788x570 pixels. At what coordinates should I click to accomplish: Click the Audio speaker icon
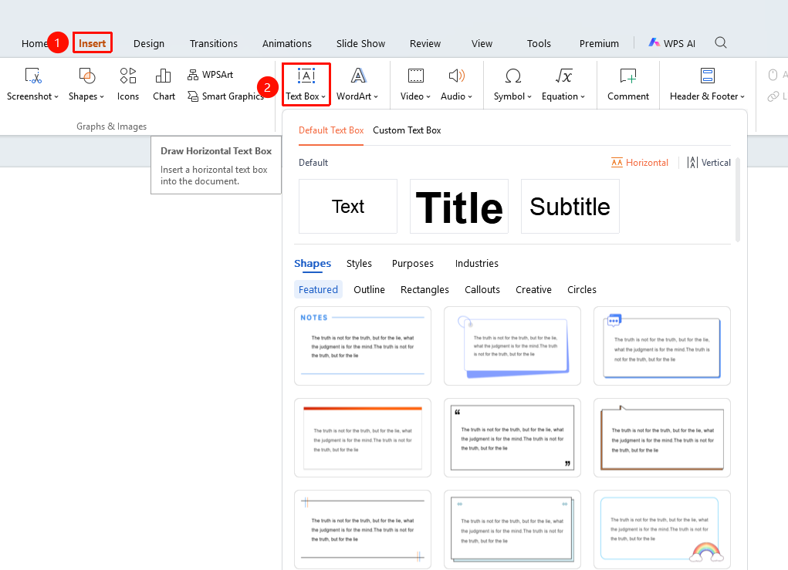(x=456, y=76)
